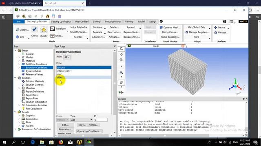Expand Parameters & Customization node
Image resolution: width=261 pixels, height=146 pixels.
click(x=15, y=129)
